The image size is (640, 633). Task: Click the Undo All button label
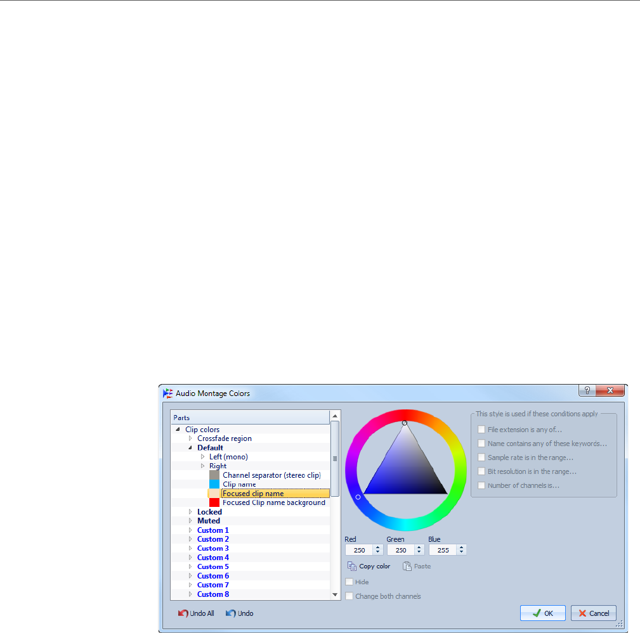(x=202, y=613)
